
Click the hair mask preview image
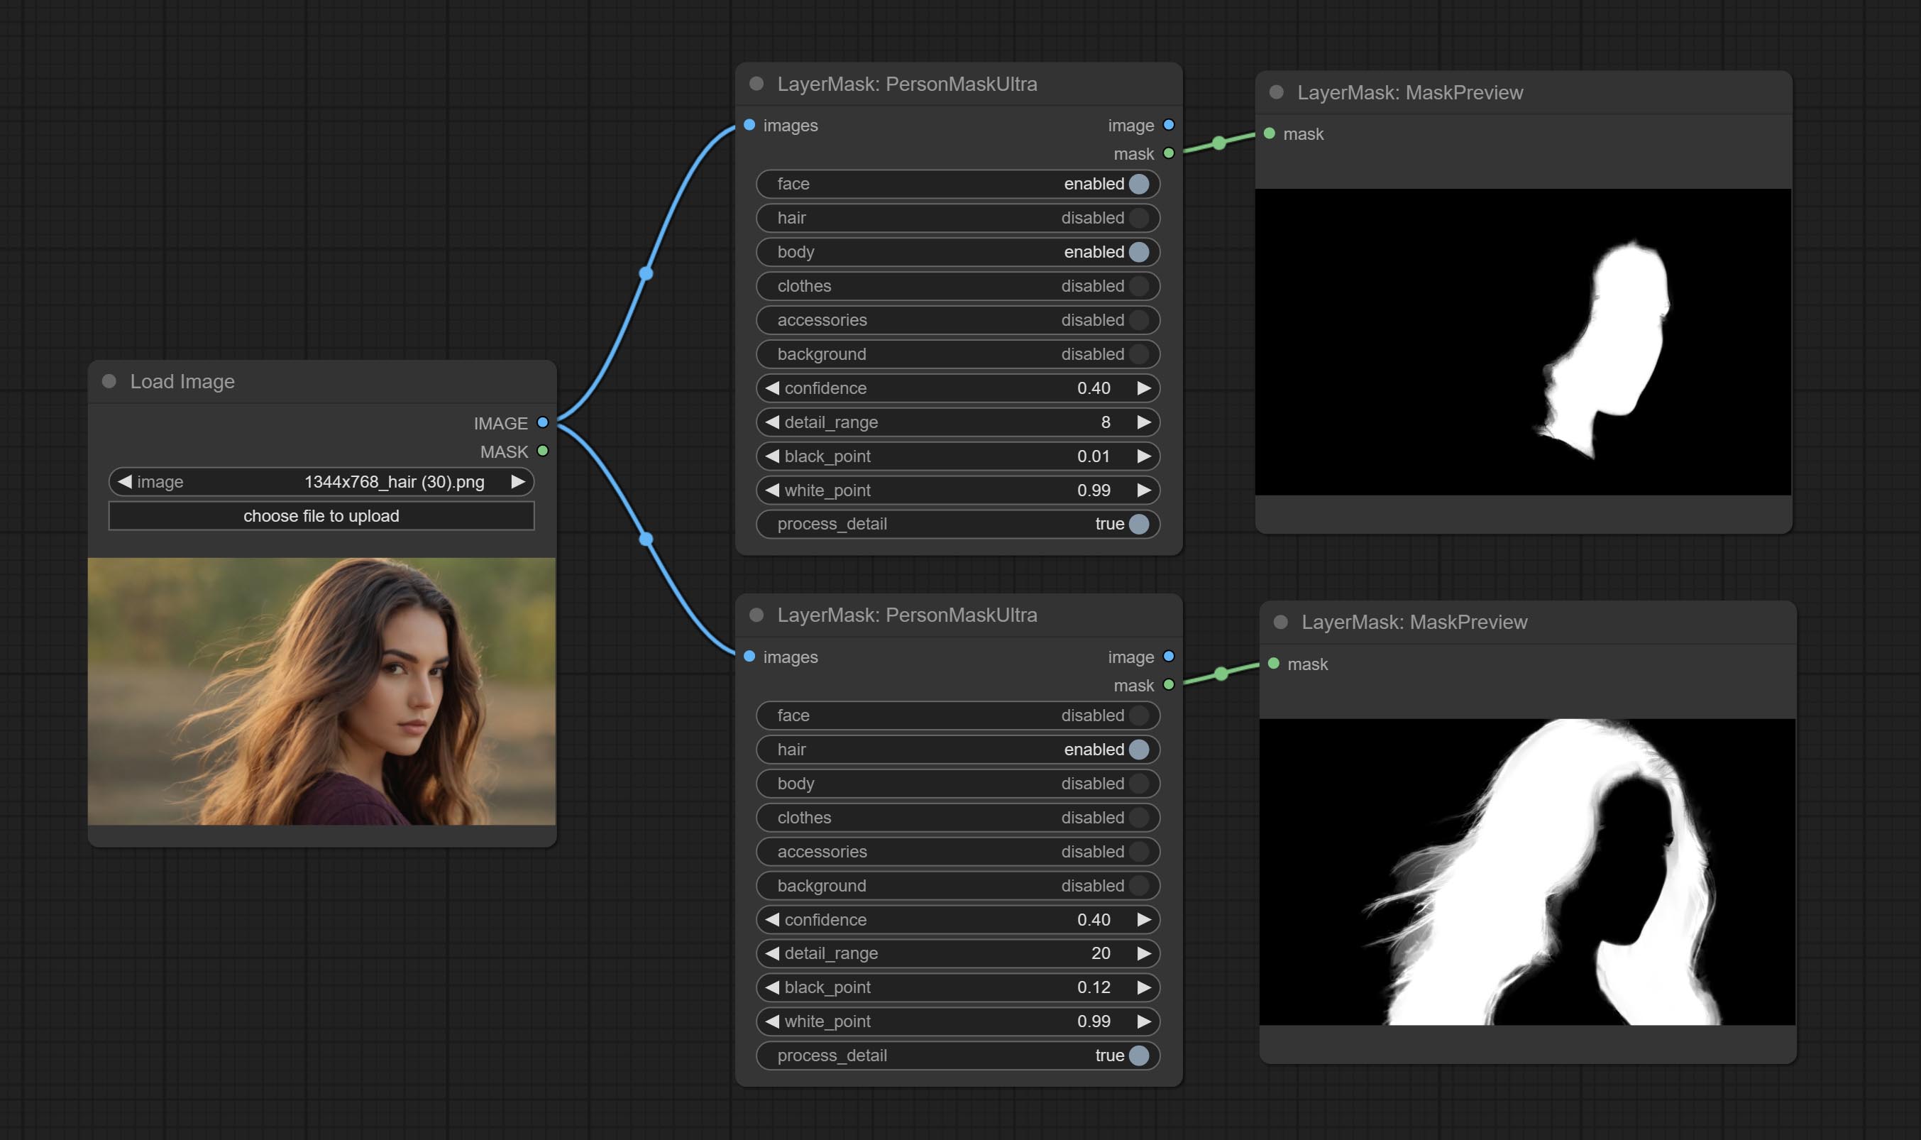click(x=1526, y=871)
